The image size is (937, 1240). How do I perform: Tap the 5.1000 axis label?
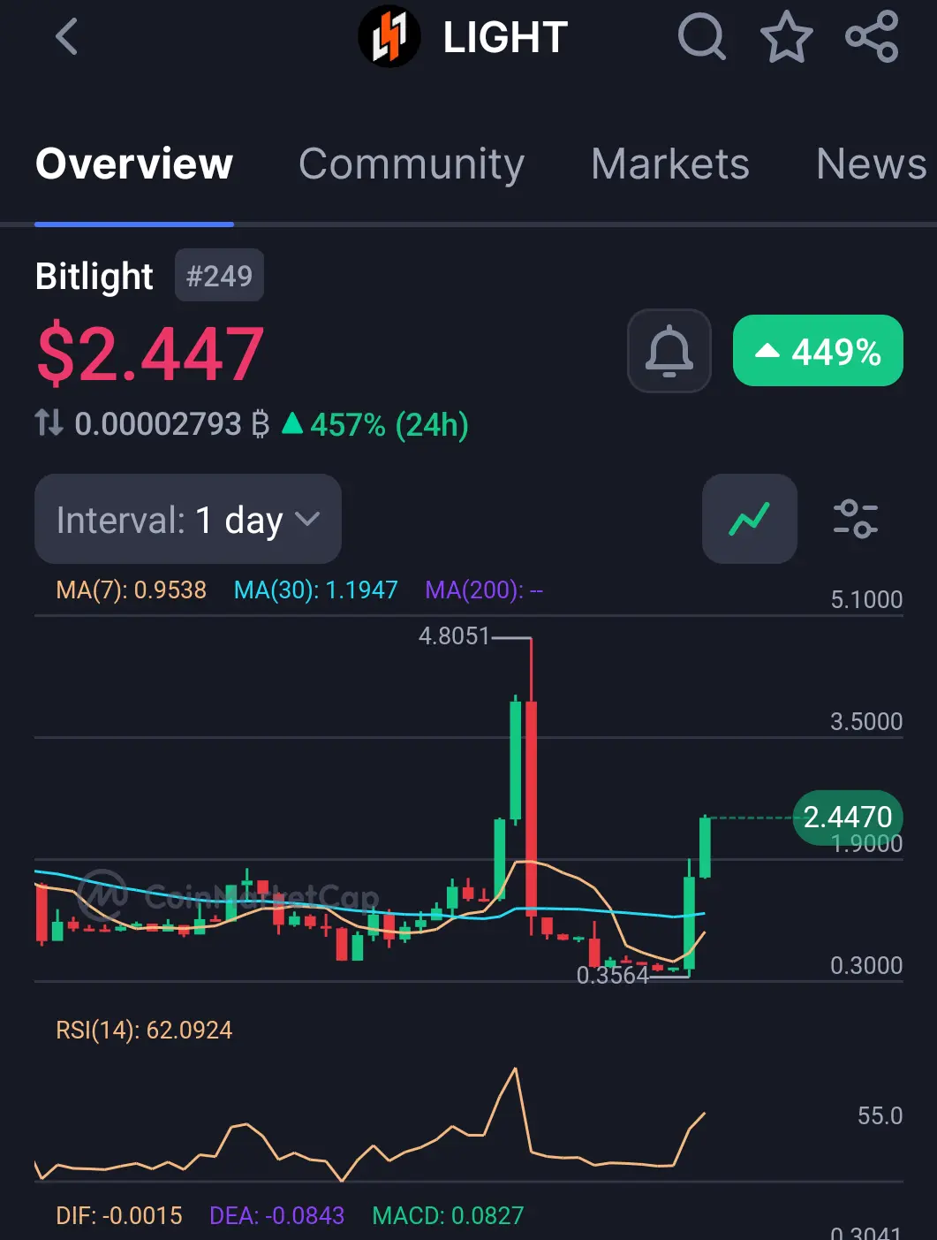[x=866, y=599]
